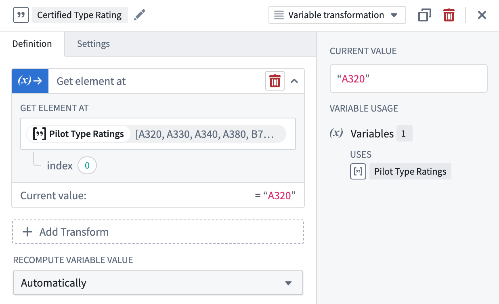The image size is (499, 304).
Task: Open the Variable transformation dropdown
Action: coord(337,15)
